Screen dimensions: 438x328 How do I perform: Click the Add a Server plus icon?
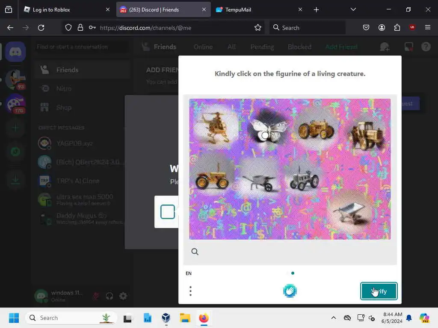click(16, 128)
